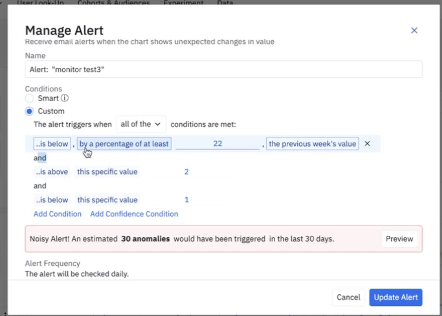This screenshot has width=442, height=316.
Task: Close the Manage Alert dialog
Action: tap(414, 30)
